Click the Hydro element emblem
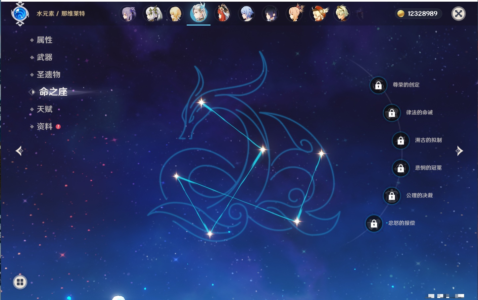The image size is (478, 300). click(x=20, y=14)
